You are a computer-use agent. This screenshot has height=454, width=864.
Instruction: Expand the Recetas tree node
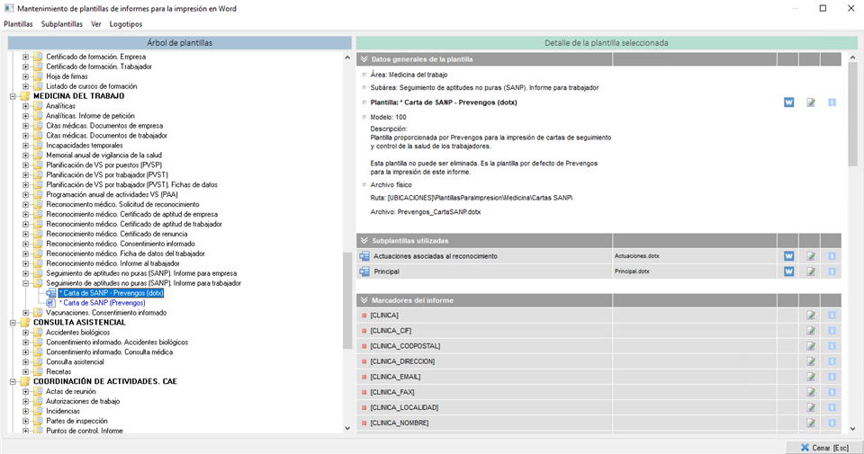[x=25, y=372]
